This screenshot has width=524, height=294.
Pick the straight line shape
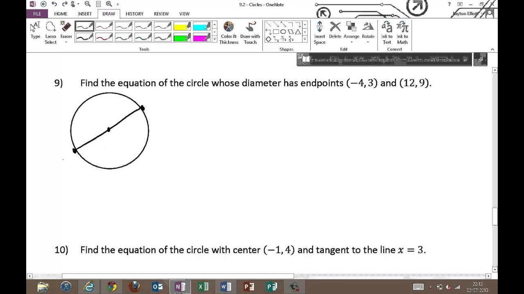click(269, 24)
